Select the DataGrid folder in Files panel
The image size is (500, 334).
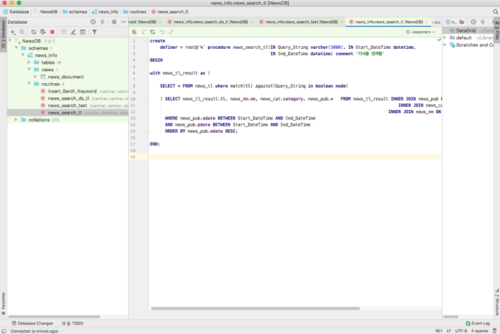466,31
